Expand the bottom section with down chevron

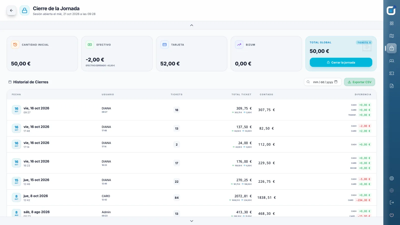click(192, 221)
